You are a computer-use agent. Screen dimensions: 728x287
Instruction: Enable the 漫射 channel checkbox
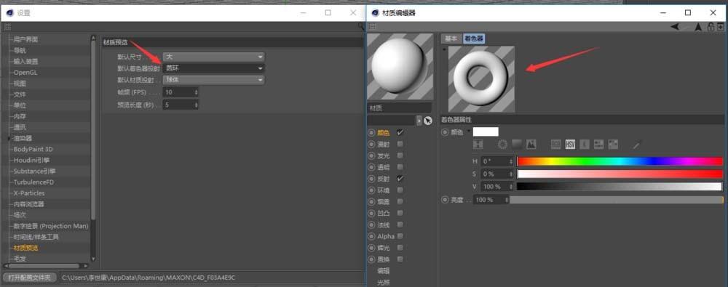(x=400, y=144)
